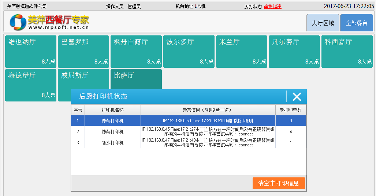
Task: Open the 米兰厅 room tile
Action: 242,51
